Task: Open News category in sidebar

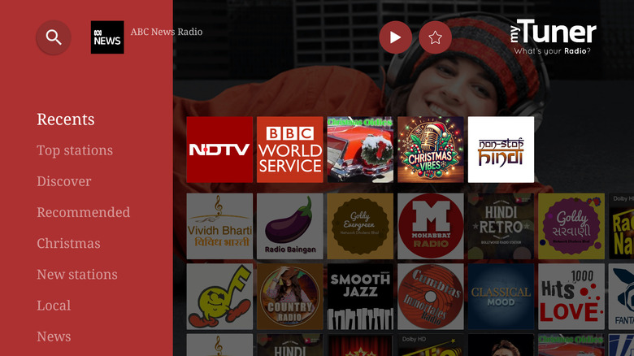Action: (x=54, y=336)
